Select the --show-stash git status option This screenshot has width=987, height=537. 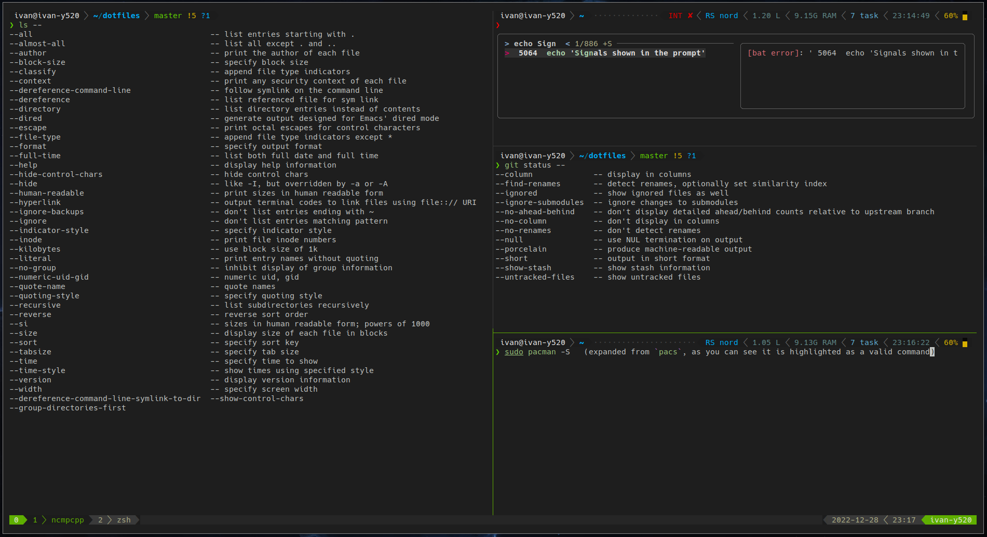coord(523,268)
